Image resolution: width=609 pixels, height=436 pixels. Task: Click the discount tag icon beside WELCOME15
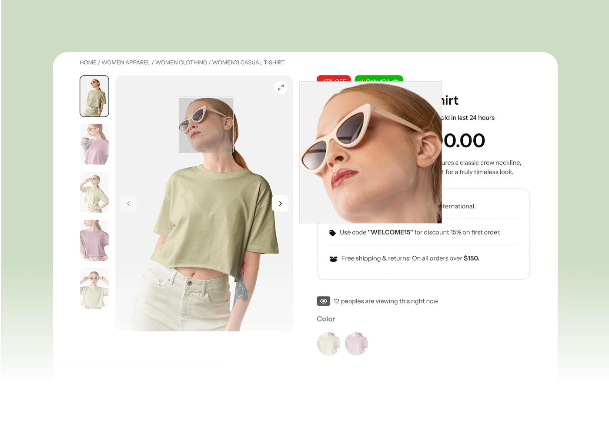tap(332, 233)
